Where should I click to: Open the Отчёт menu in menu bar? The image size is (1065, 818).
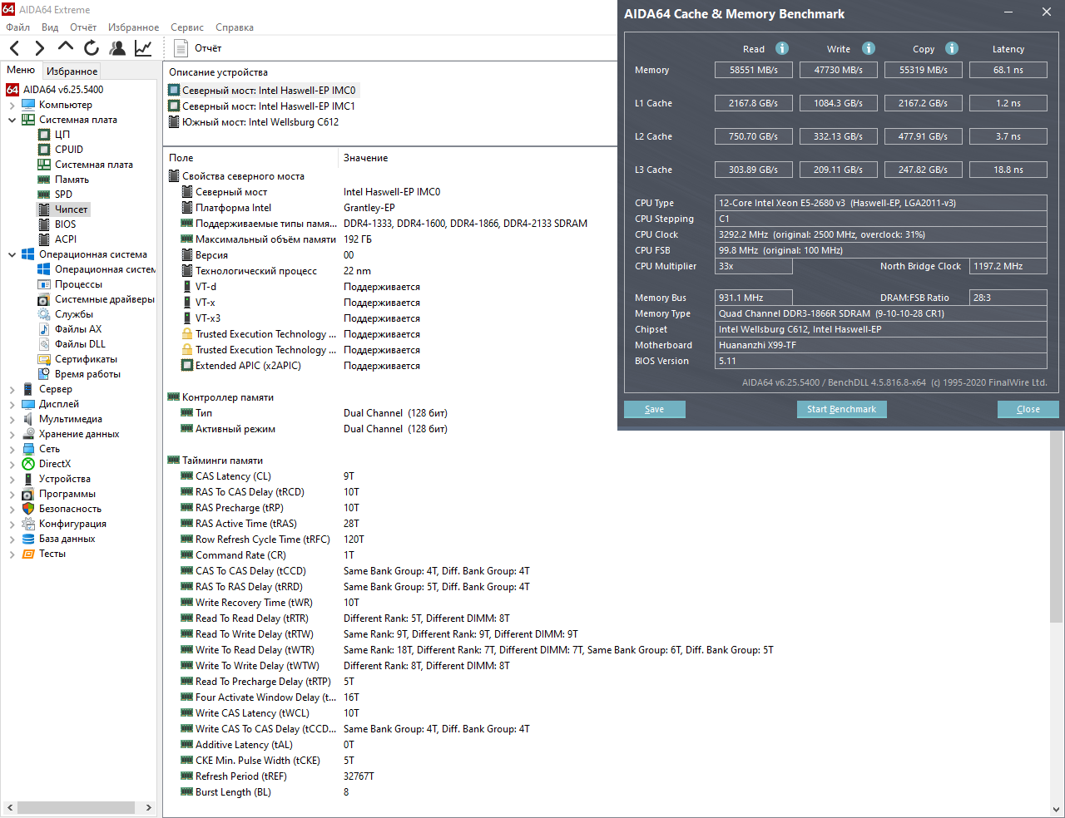pos(83,27)
